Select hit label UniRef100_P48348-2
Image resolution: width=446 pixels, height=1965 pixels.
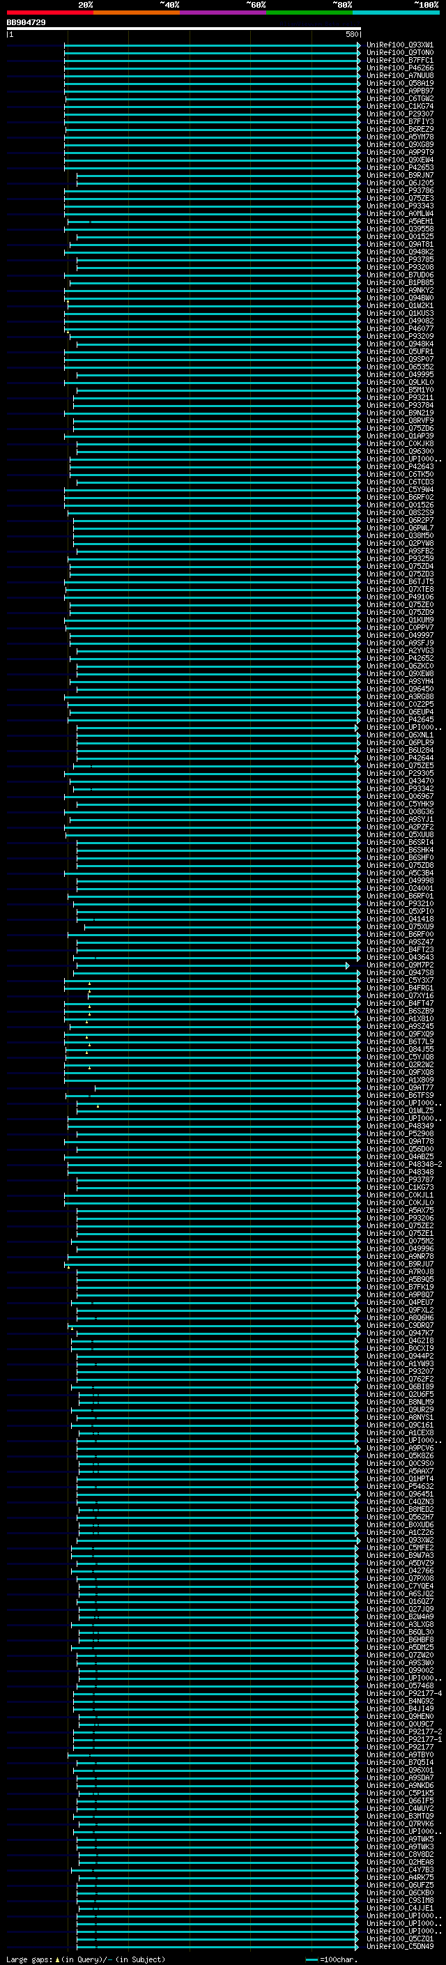click(404, 1164)
